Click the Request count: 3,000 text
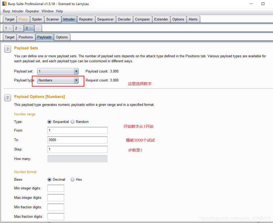273x223 pixels. click(102, 80)
